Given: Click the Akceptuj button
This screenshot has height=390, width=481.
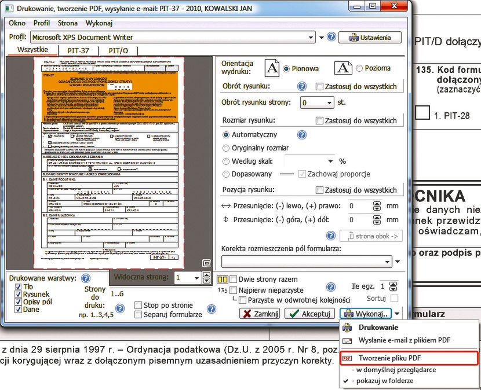Looking at the screenshot, I should pos(309,314).
